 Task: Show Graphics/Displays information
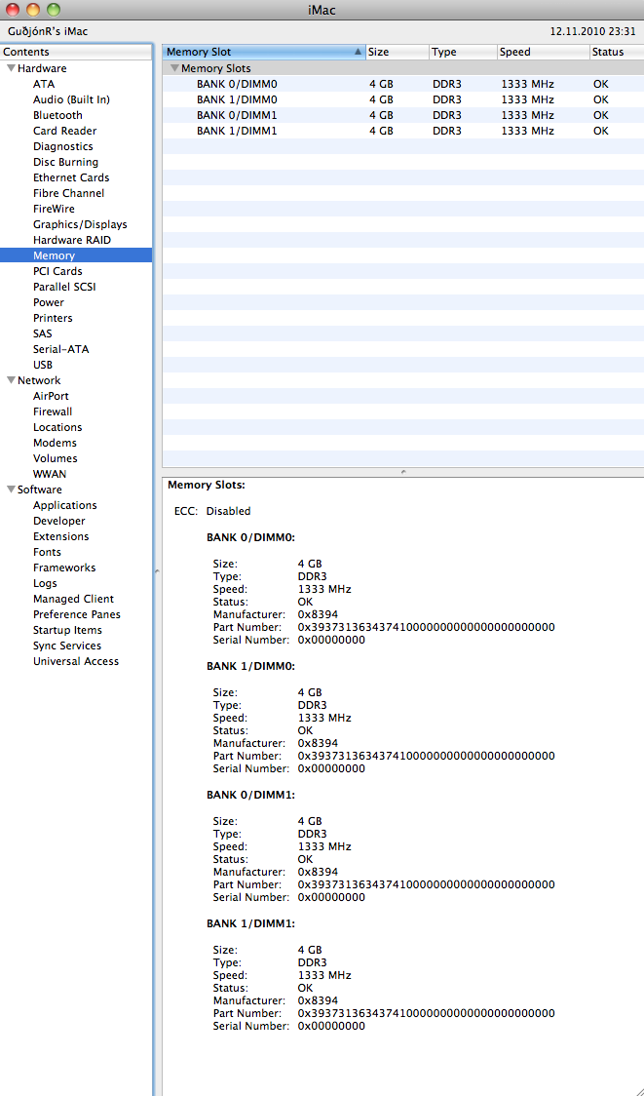pyautogui.click(x=80, y=224)
